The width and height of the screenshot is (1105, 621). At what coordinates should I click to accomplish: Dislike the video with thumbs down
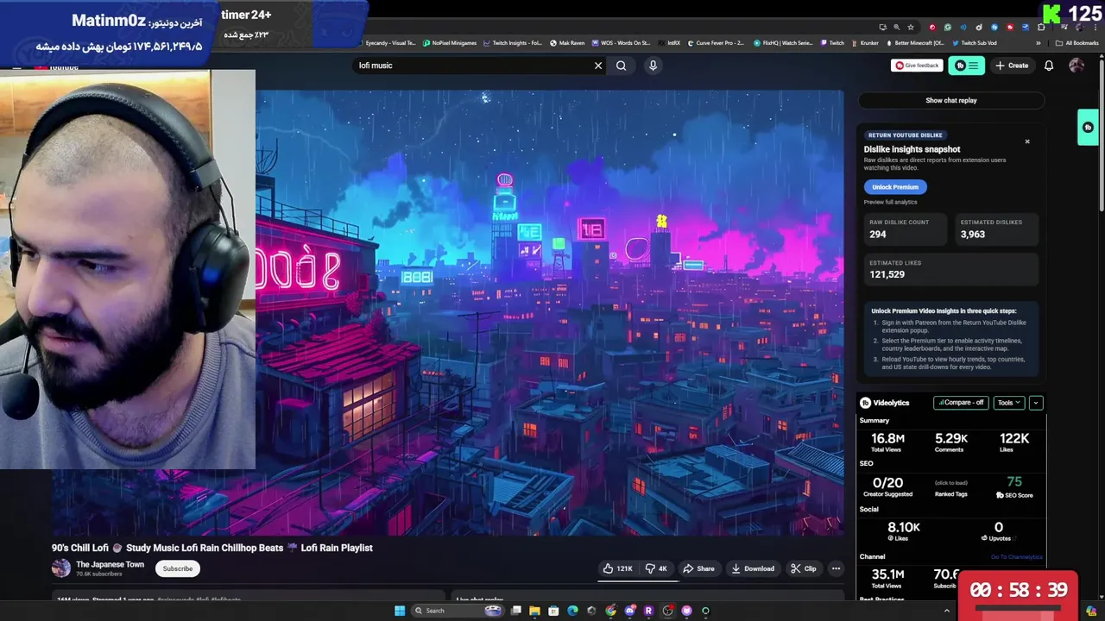tap(657, 568)
